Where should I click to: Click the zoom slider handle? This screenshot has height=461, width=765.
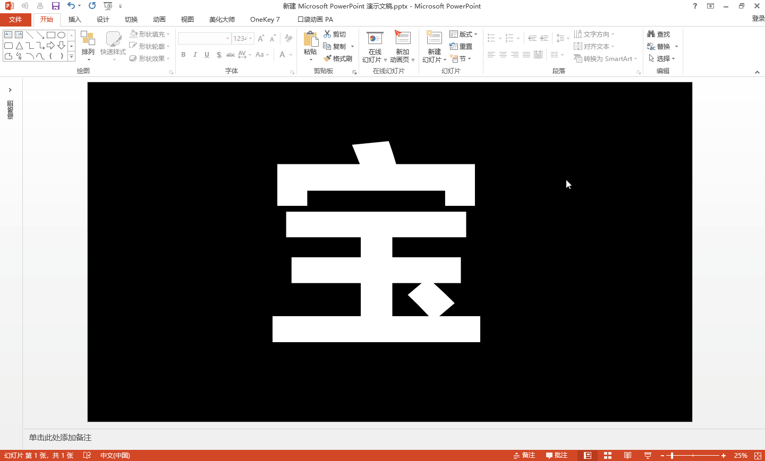coord(672,455)
